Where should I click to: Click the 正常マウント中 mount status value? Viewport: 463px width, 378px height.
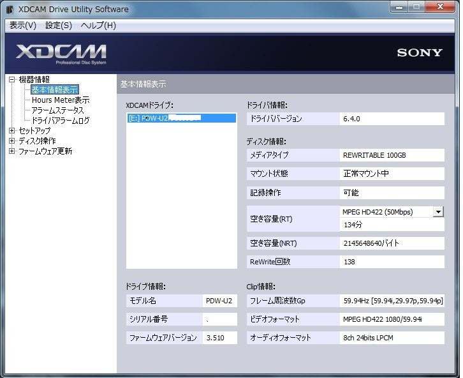point(392,174)
